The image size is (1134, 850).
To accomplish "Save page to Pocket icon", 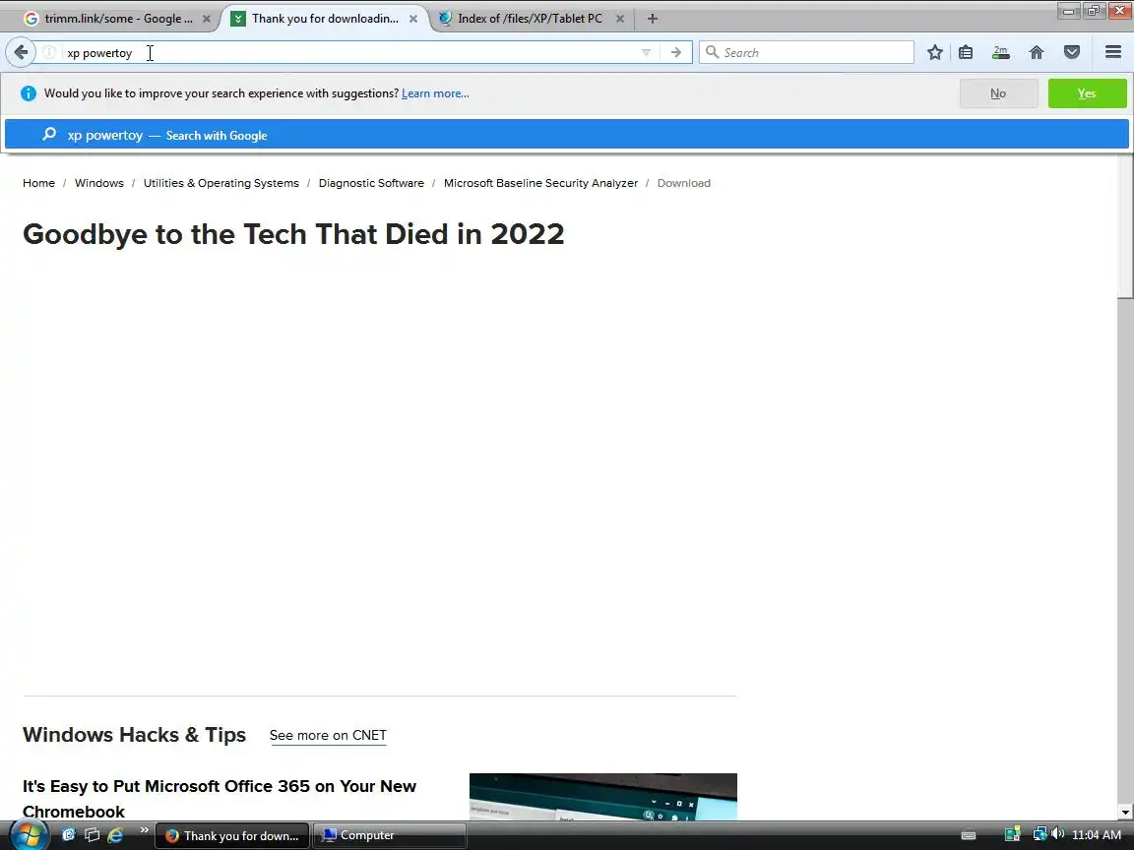I will pos(1072,52).
